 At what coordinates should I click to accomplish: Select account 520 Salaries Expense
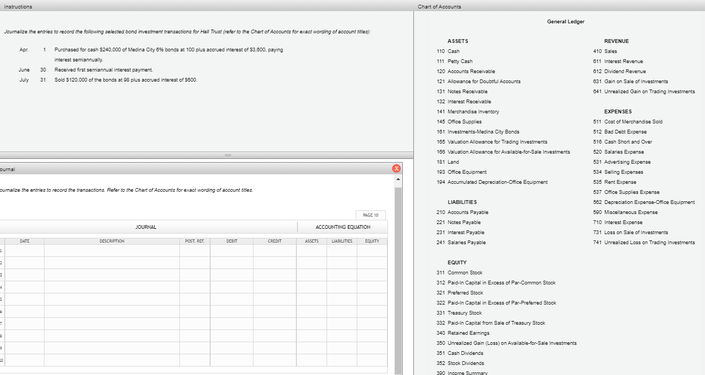(x=619, y=152)
